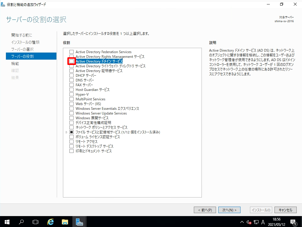302x227 pixels.
Task: Go to 開始する前に step
Action: (x=22, y=35)
